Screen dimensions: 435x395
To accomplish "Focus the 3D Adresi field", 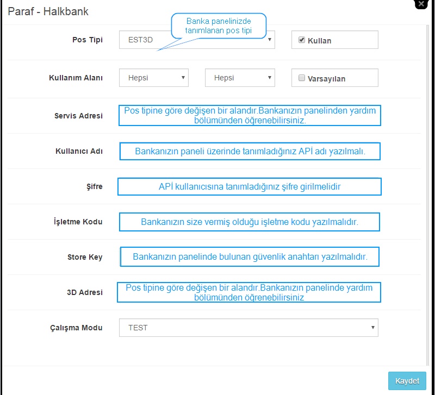I will [x=249, y=292].
